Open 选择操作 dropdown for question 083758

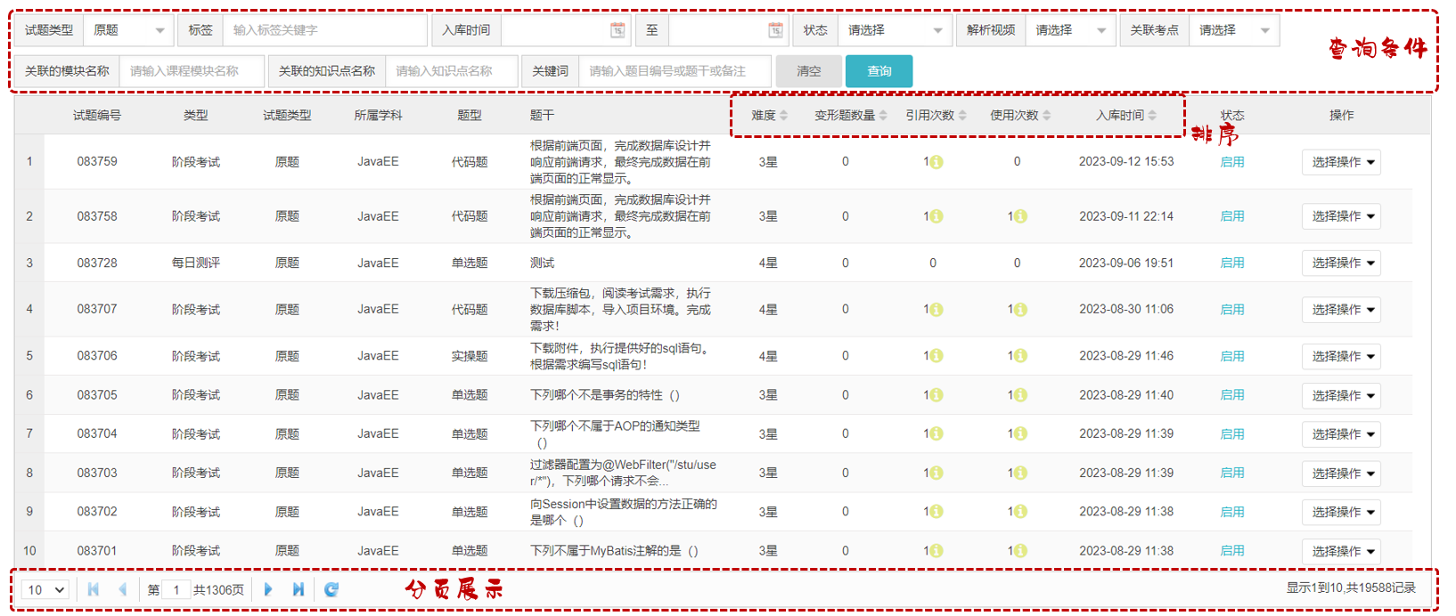(1342, 216)
